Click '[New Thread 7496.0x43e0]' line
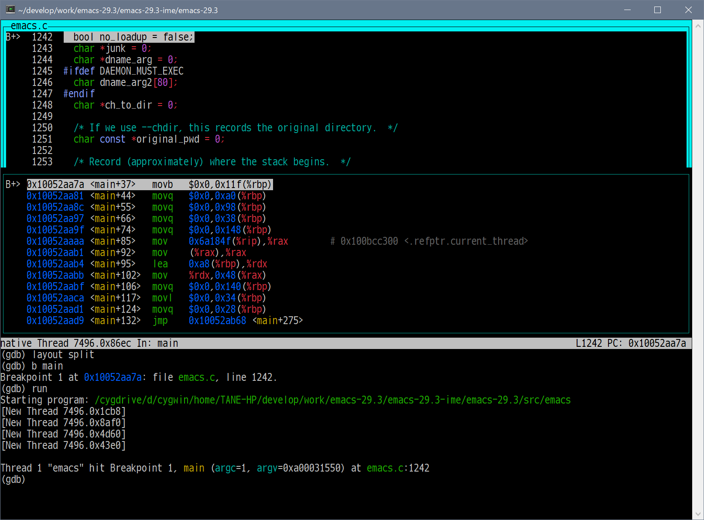The image size is (704, 520). click(x=63, y=445)
